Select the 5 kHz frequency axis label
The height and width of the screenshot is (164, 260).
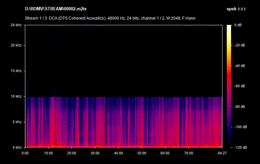click(x=17, y=122)
